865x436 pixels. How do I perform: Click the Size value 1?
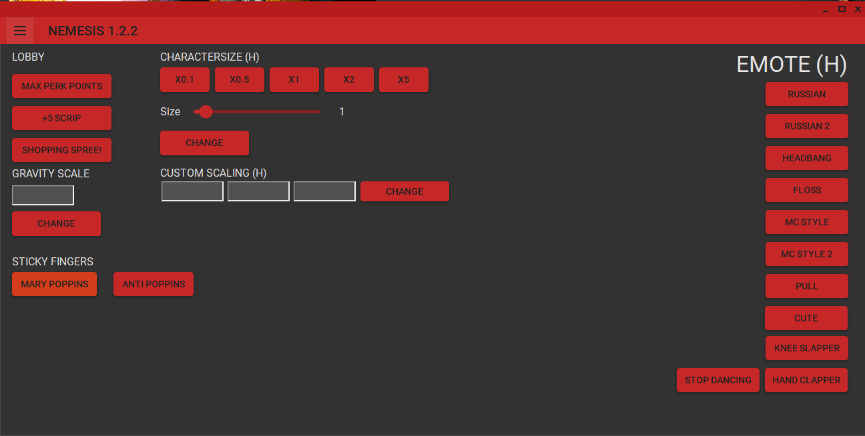pos(342,111)
